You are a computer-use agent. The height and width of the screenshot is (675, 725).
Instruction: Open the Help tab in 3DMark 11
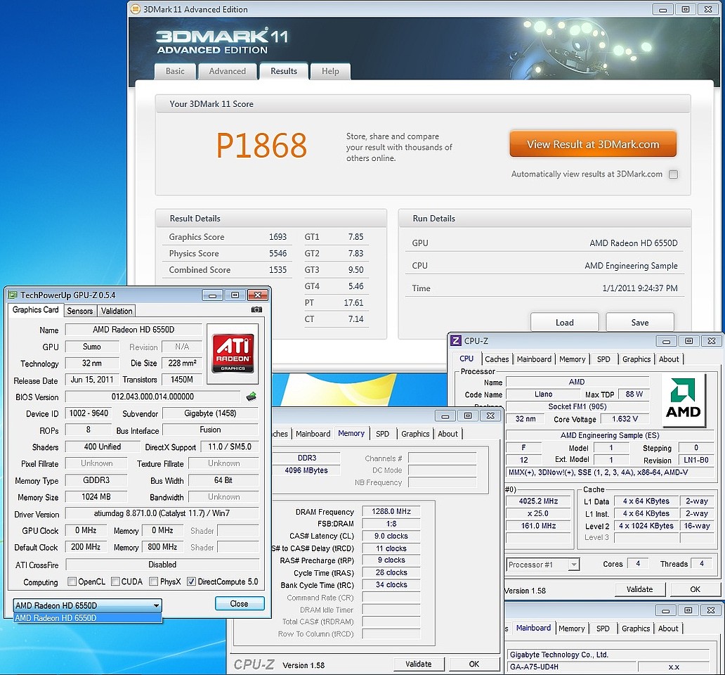coord(330,71)
